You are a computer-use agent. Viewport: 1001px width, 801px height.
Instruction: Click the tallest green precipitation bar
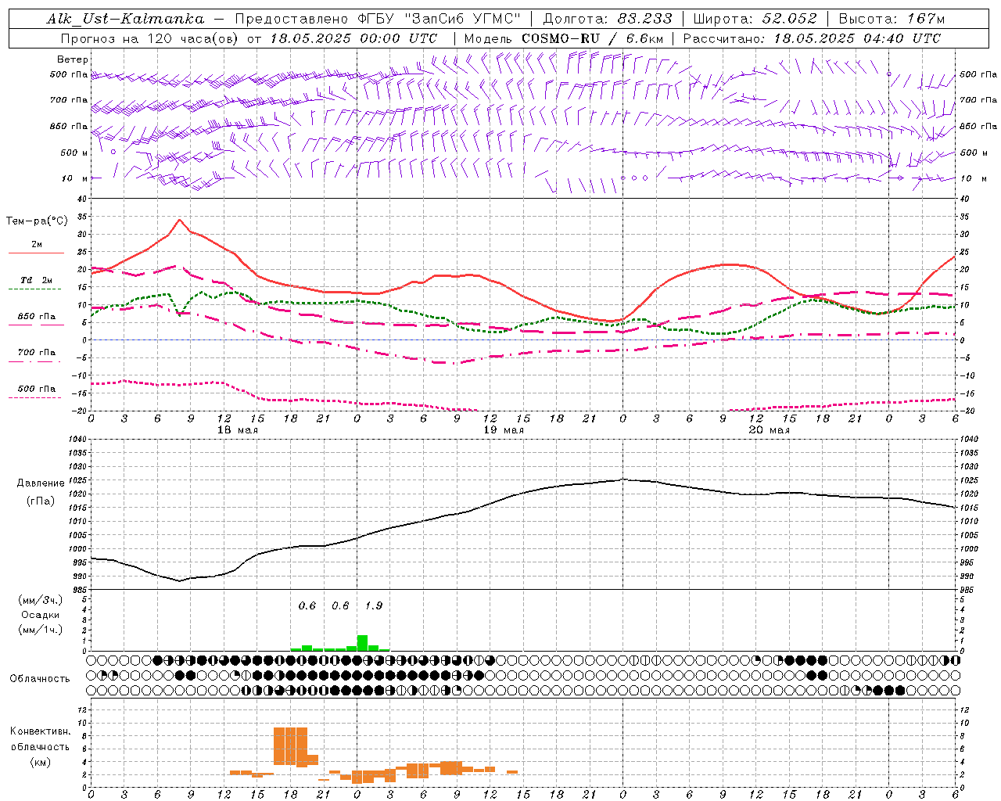362,643
